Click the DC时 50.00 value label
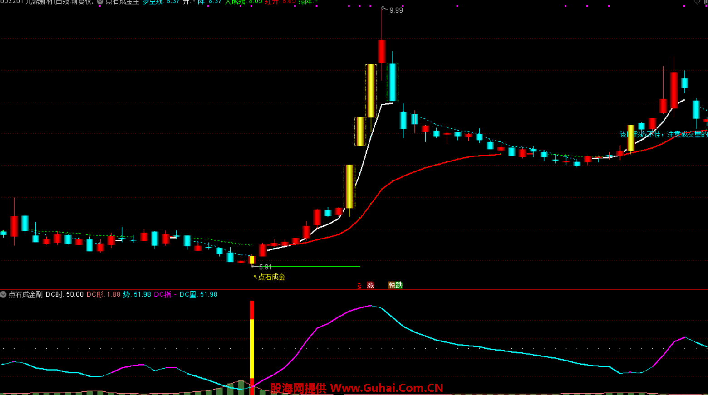The image size is (708, 395). [64, 294]
